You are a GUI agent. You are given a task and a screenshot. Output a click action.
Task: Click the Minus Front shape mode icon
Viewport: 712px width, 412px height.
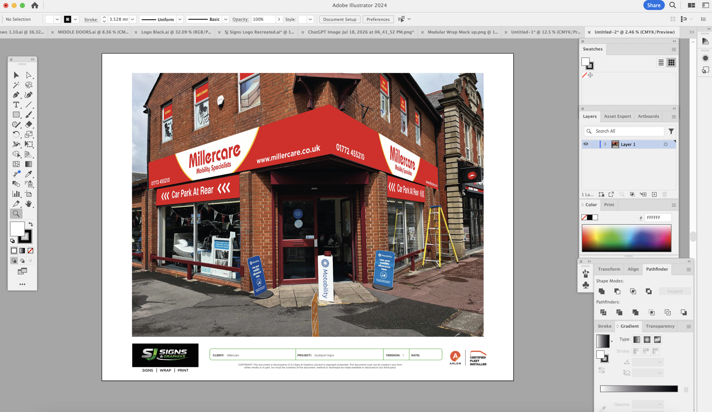coord(617,291)
